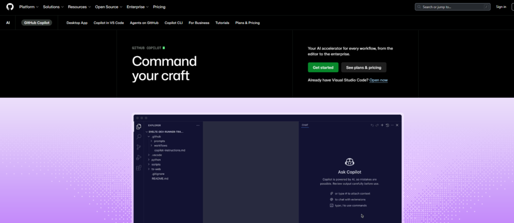Go to the AI nav section
This screenshot has height=223, width=514.
[8, 23]
